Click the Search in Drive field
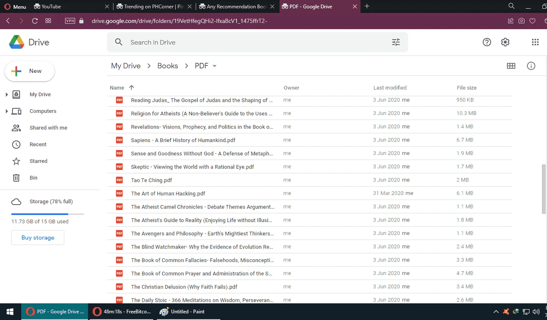The width and height of the screenshot is (547, 320). tap(257, 42)
